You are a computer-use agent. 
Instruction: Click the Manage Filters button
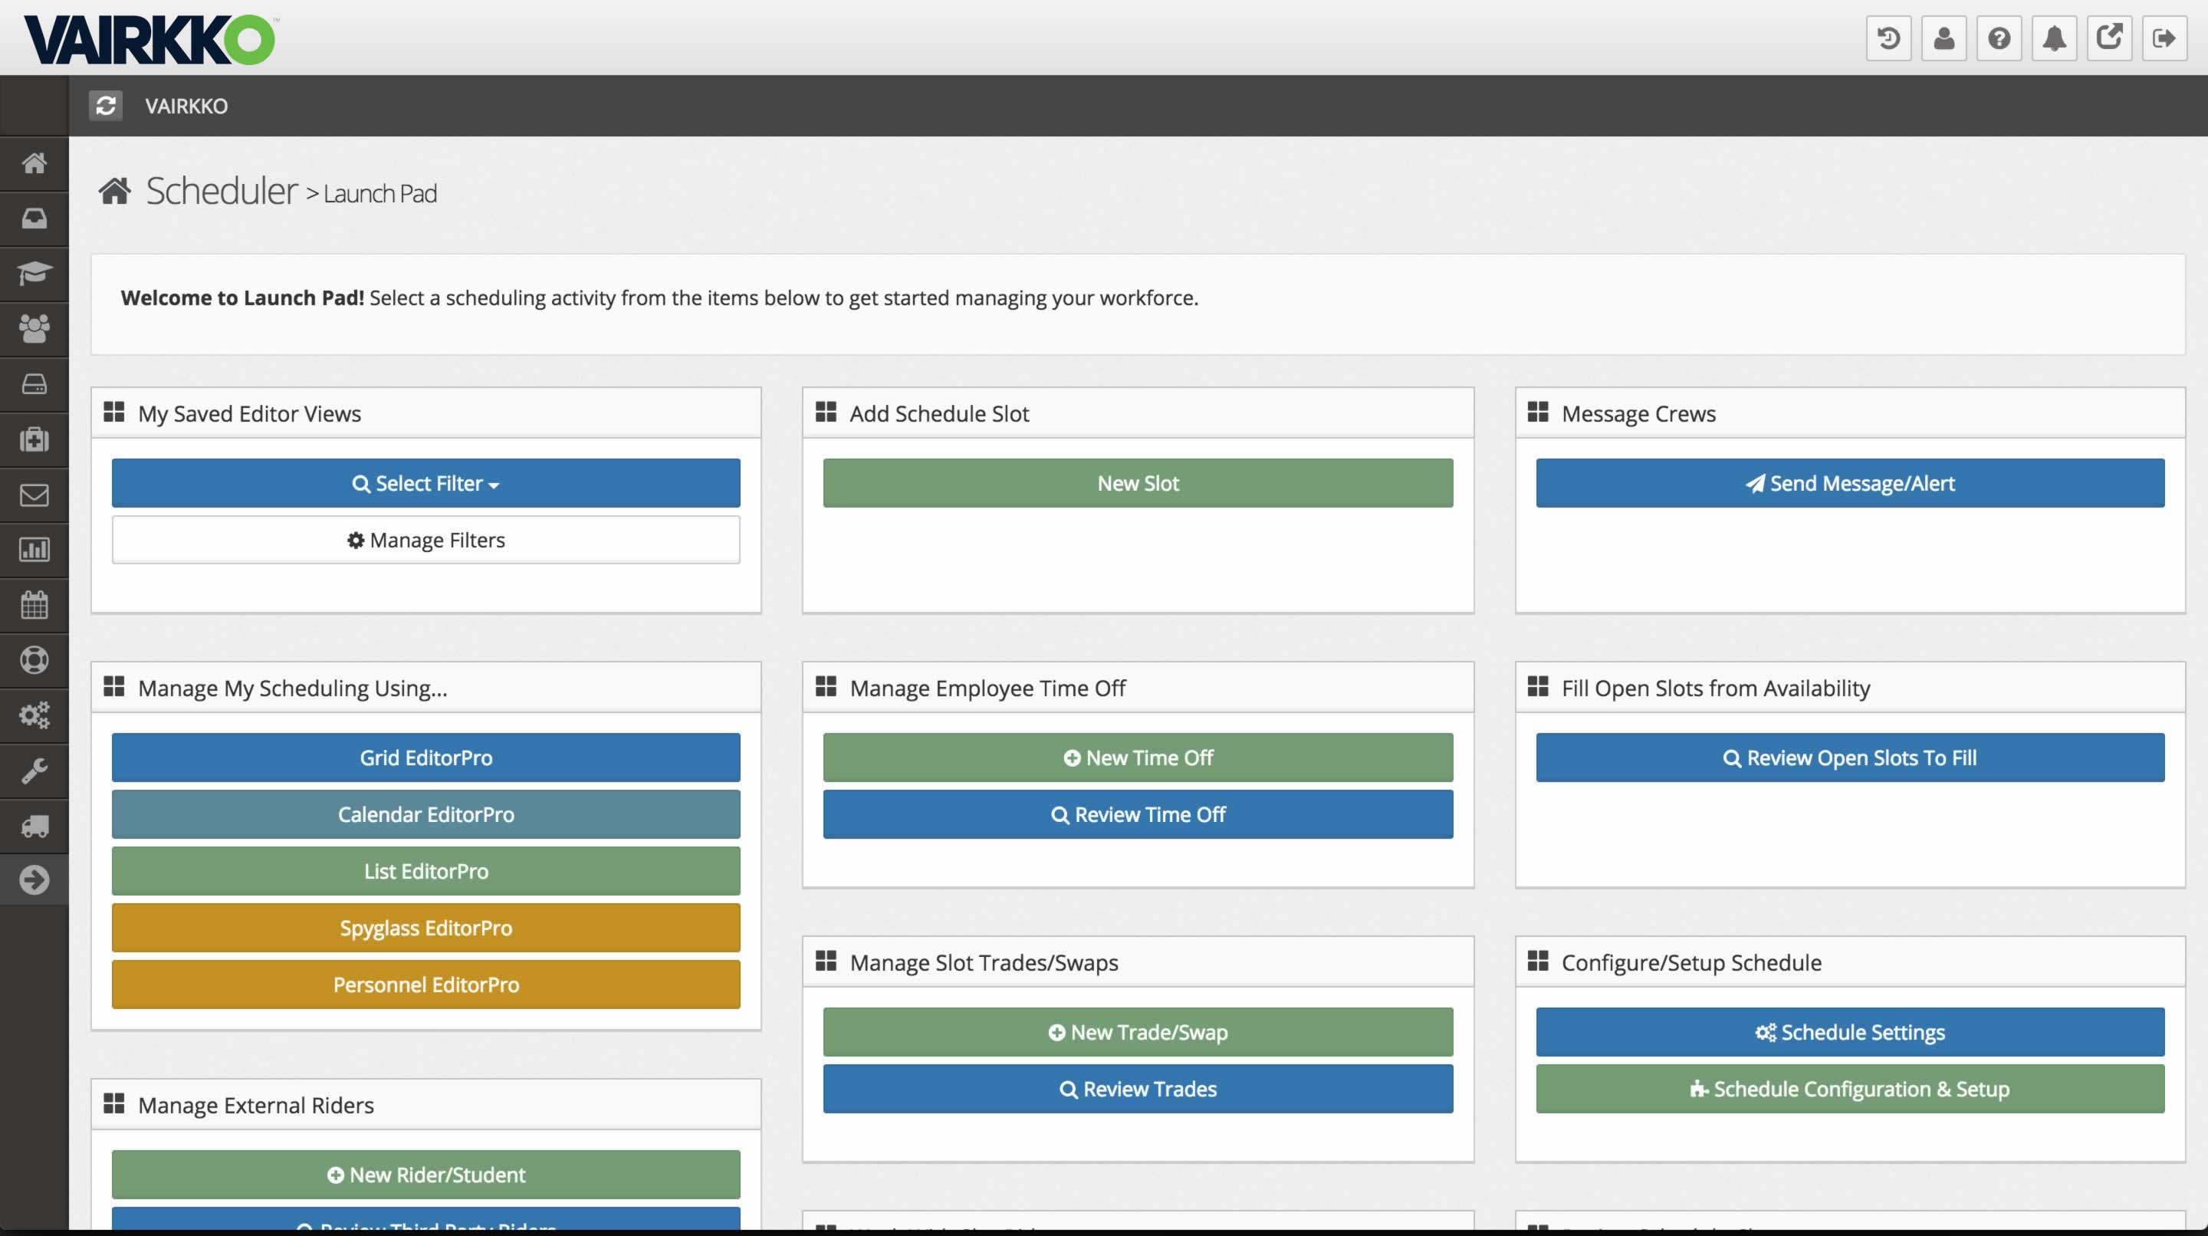point(426,540)
